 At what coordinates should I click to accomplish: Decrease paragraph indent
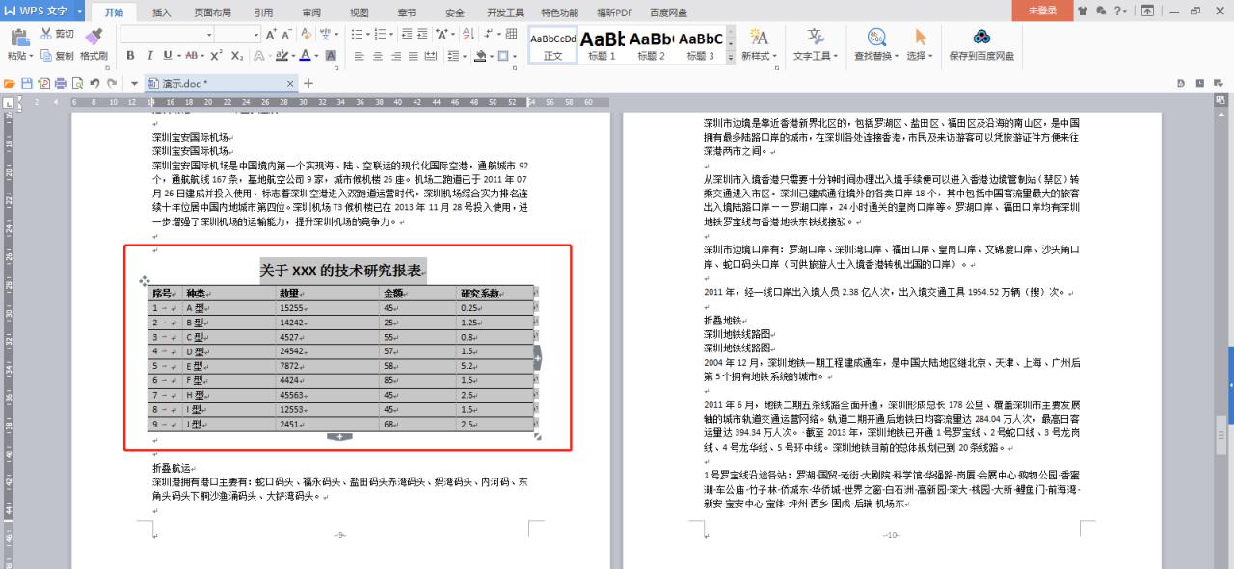pyautogui.click(x=407, y=34)
